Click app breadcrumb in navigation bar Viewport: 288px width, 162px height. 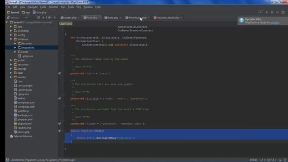(26, 13)
